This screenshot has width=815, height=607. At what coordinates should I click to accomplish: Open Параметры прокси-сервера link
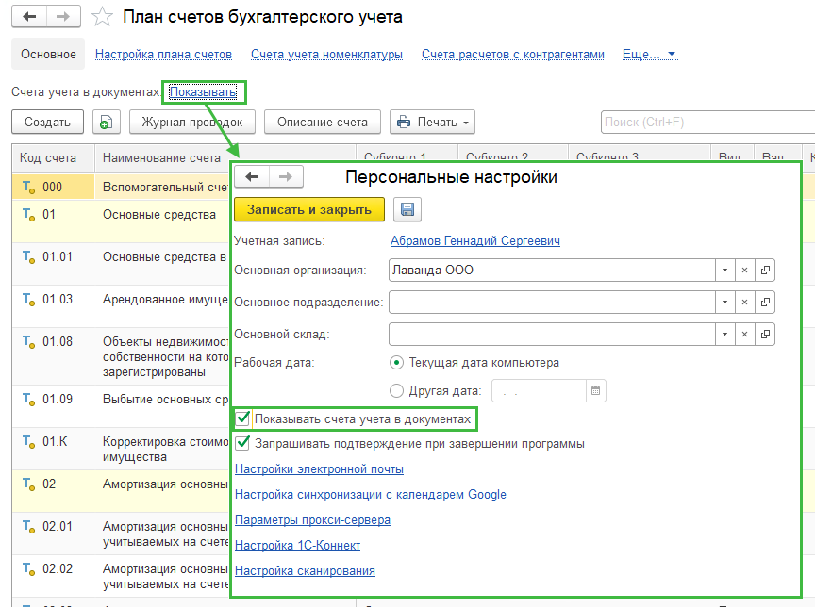coord(312,519)
